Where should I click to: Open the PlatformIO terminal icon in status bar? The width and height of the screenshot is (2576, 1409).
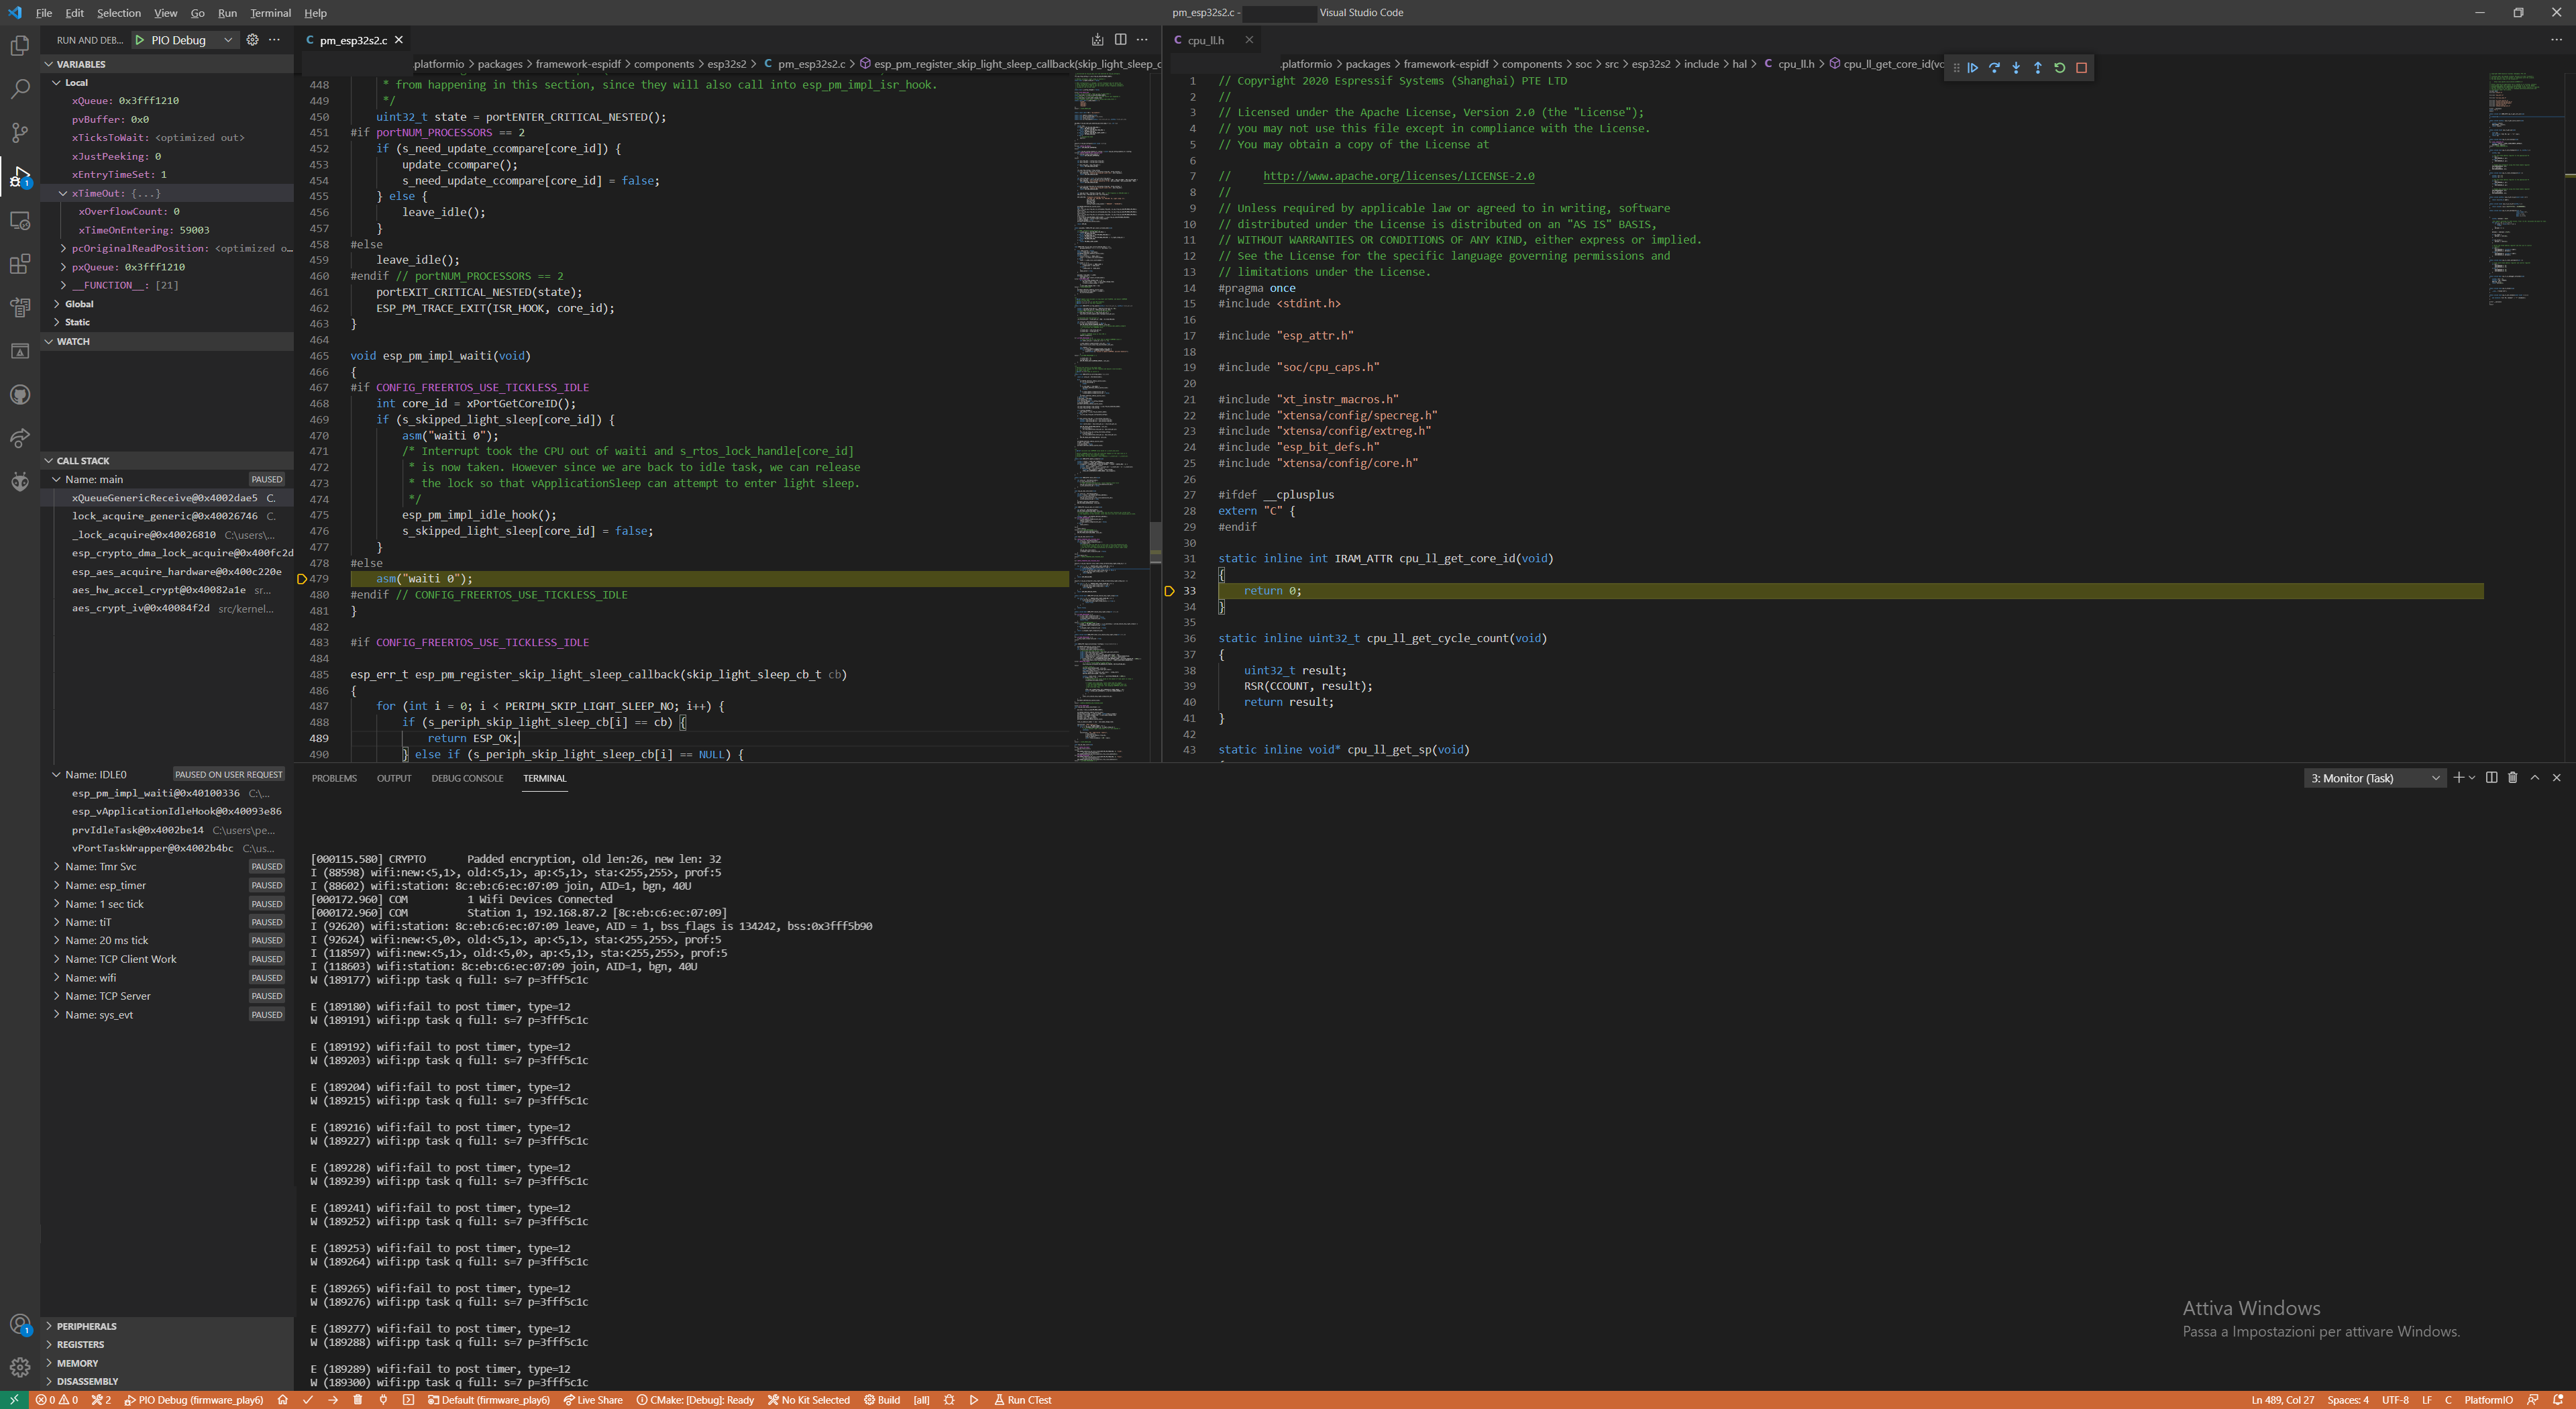point(408,1400)
